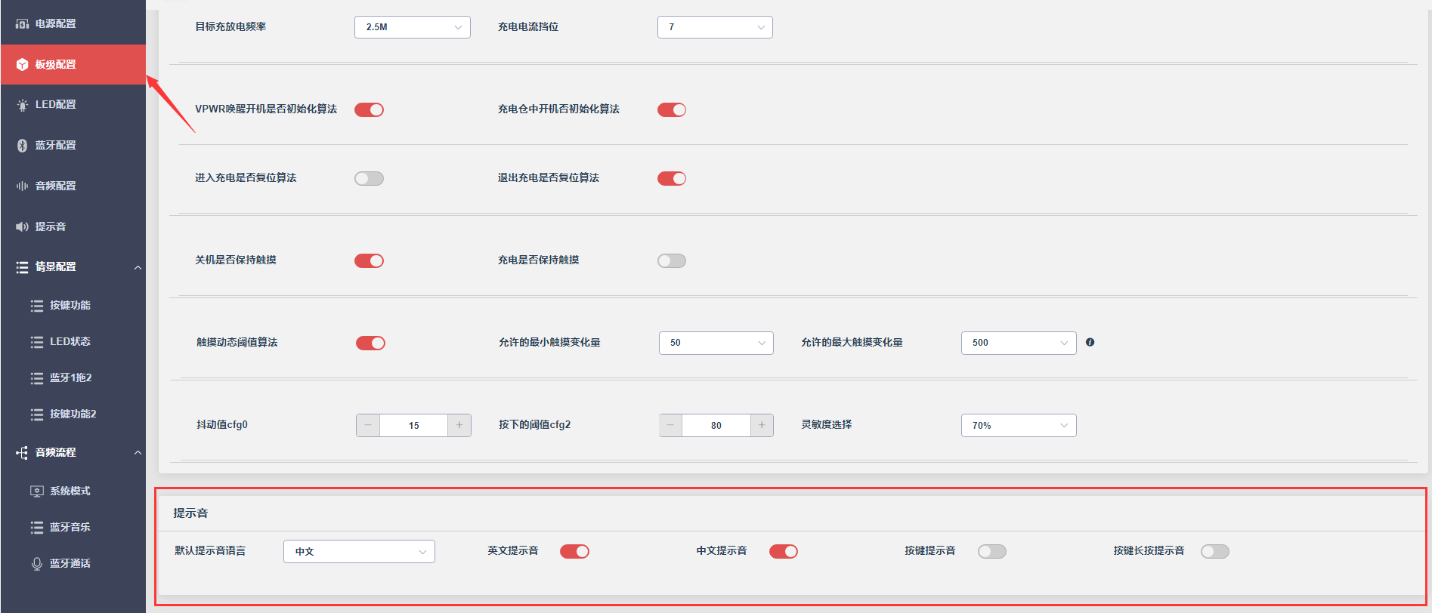Open the 允许的最小触摸变化量 dropdown

pyautogui.click(x=716, y=343)
